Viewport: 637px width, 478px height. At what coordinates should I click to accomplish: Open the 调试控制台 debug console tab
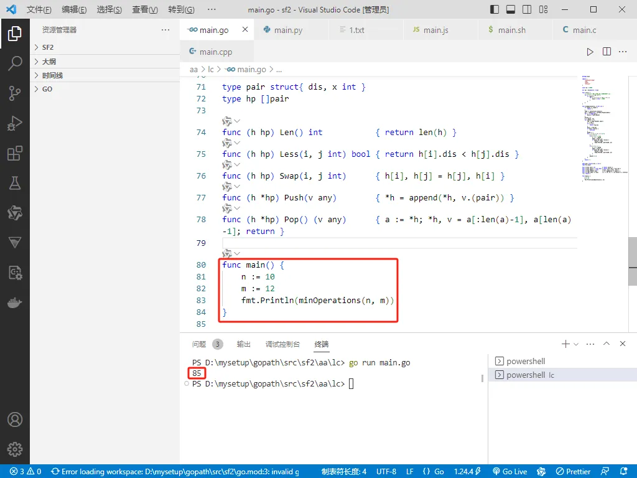283,344
